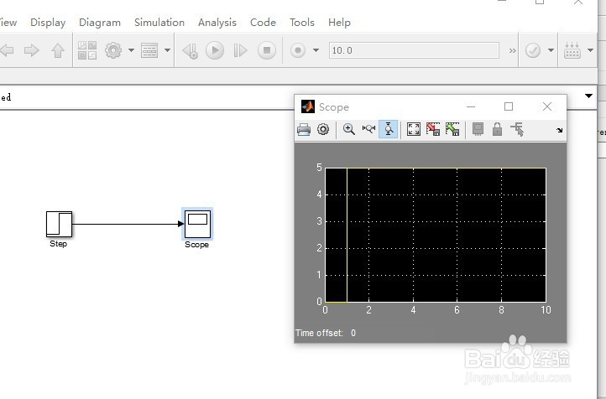Click Scope Autoscale button

click(414, 129)
